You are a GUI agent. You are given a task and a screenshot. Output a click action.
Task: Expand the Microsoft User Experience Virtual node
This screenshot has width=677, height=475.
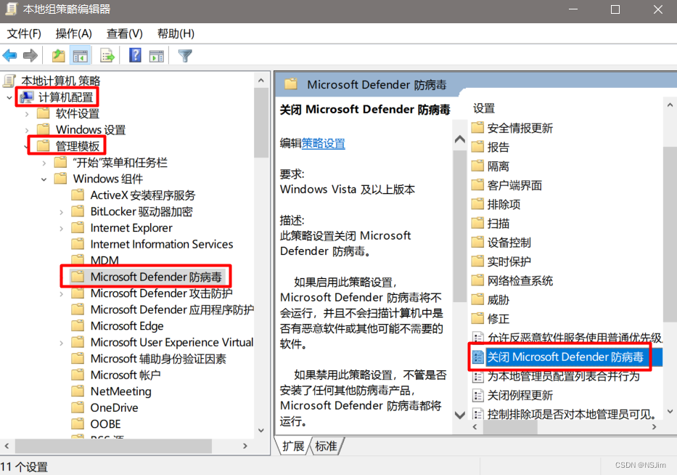pos(61,343)
